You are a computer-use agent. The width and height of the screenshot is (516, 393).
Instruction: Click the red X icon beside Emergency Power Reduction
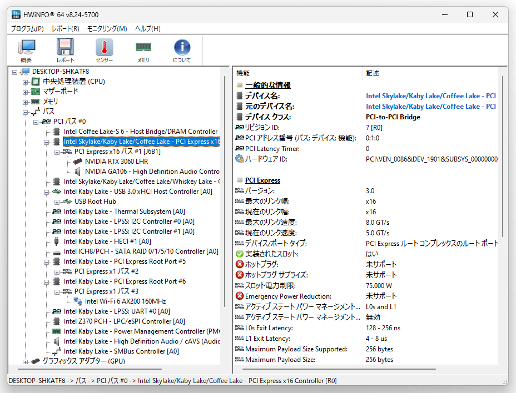240,296
